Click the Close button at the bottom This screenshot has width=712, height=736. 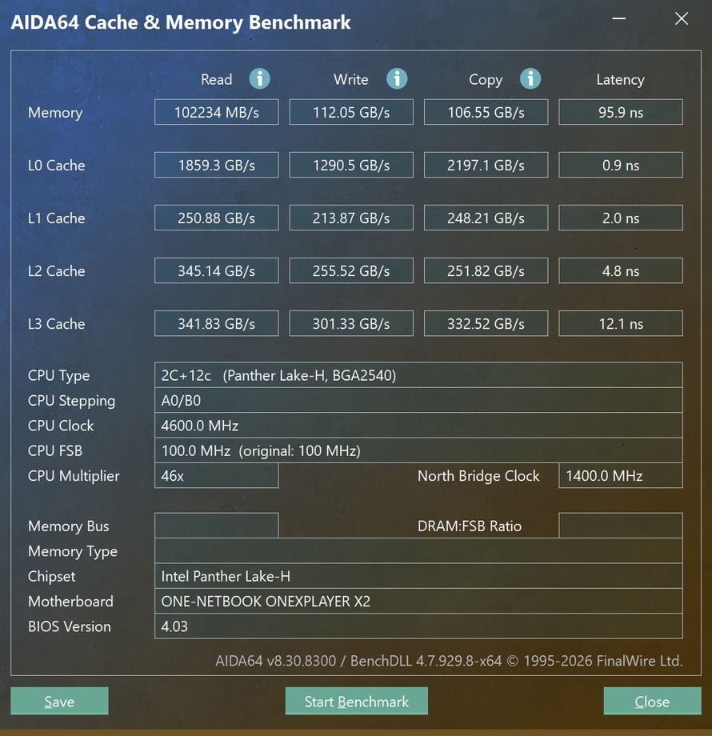(x=652, y=702)
